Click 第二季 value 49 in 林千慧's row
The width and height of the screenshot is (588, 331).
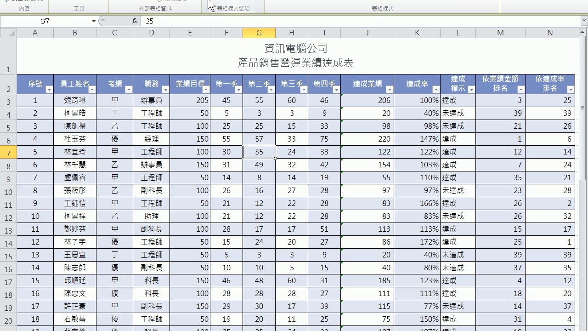pyautogui.click(x=259, y=165)
